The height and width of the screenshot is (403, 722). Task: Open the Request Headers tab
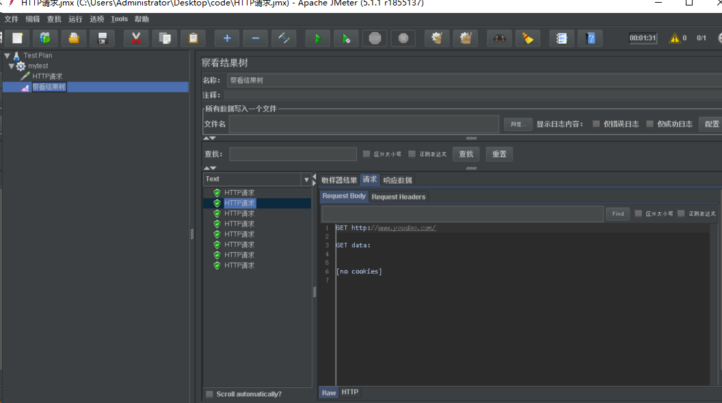click(398, 197)
